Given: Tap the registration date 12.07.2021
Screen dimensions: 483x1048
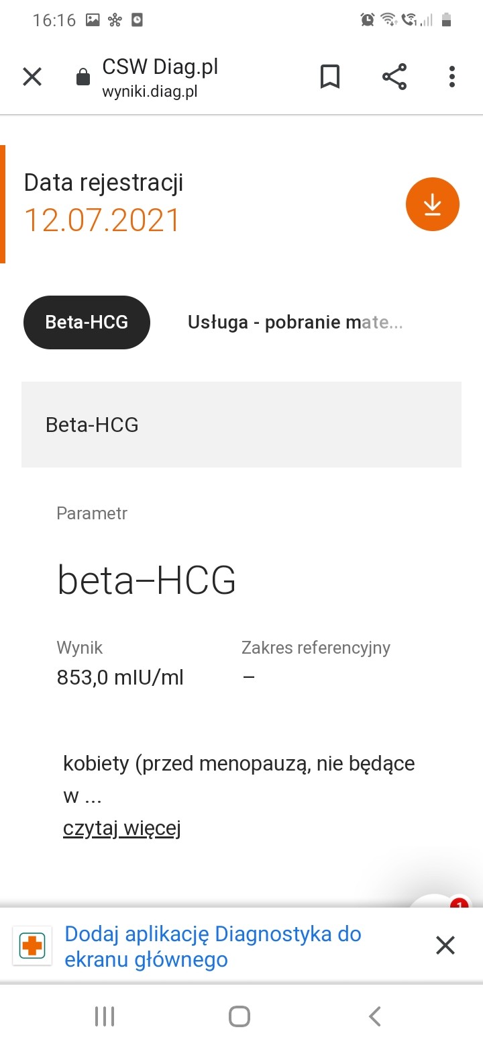Looking at the screenshot, I should (x=102, y=220).
